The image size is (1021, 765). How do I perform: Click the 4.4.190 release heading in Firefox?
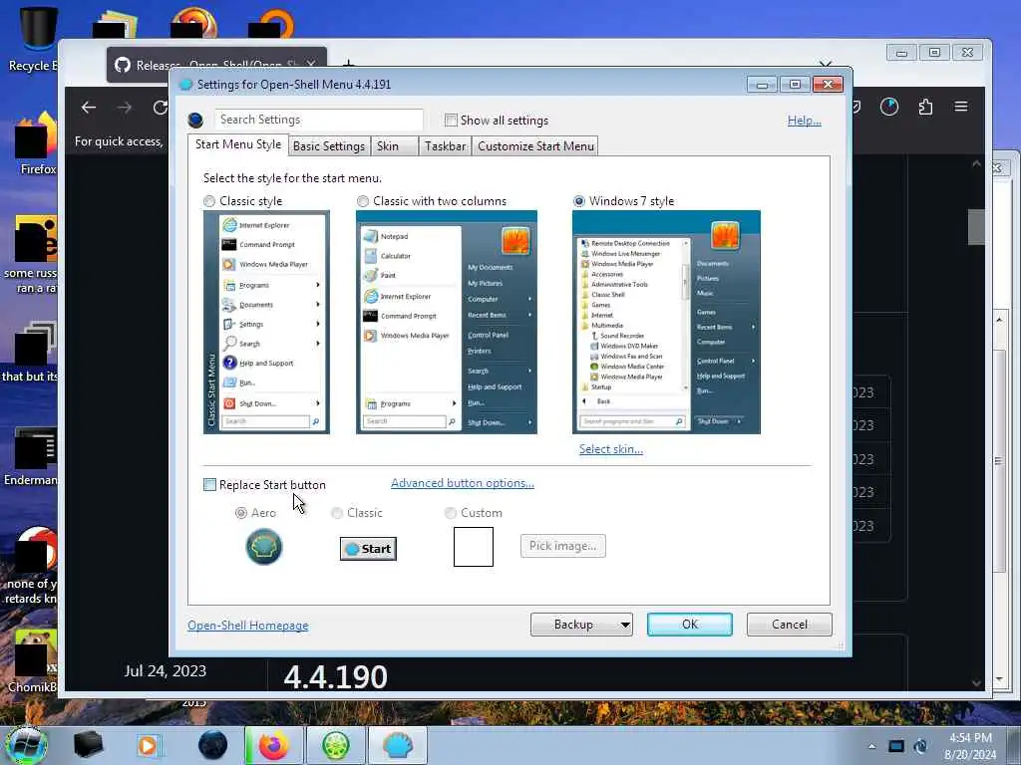336,676
